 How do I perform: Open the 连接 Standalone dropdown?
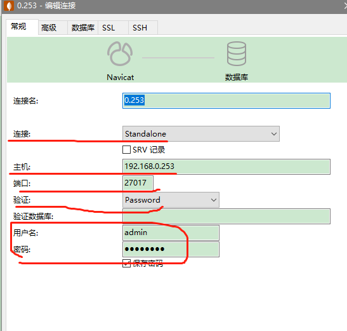coord(201,133)
